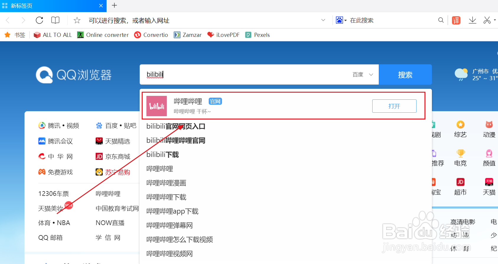
Task: Expand screenshot tool options arrow
Action: pyautogui.click(x=495, y=20)
